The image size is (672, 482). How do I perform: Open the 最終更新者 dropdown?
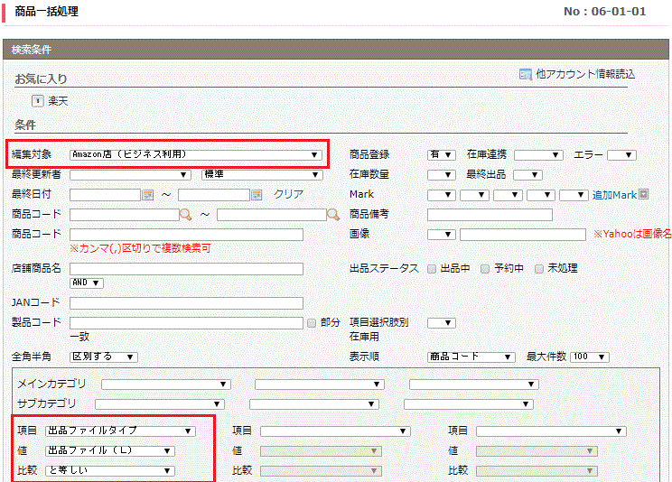point(130,175)
